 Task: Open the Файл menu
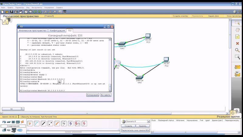coord(3,7)
